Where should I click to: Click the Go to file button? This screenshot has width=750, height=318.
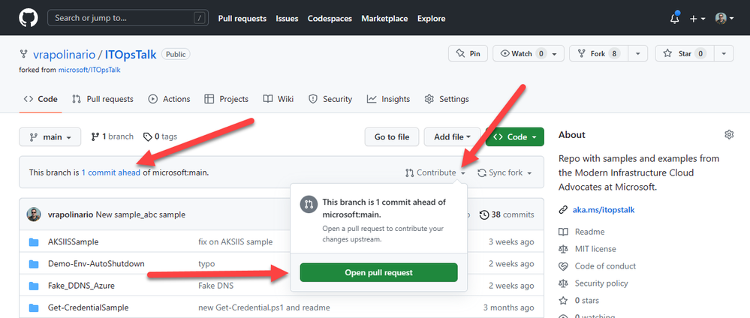click(392, 136)
